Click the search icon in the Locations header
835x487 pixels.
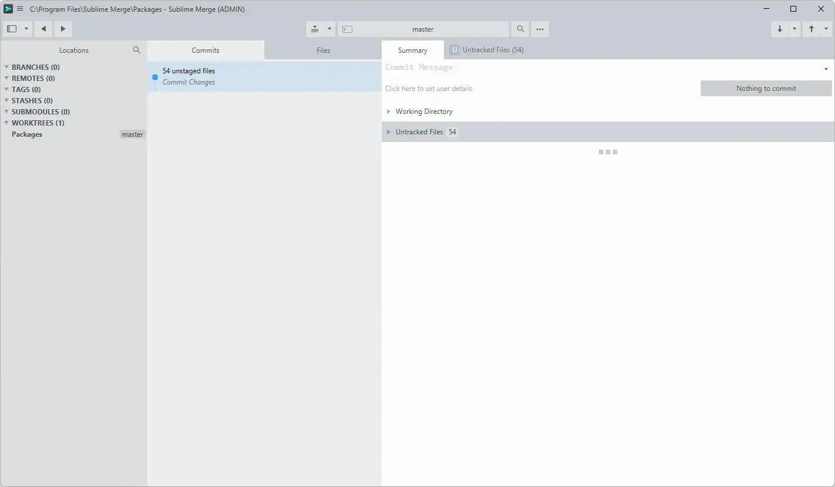tap(137, 50)
